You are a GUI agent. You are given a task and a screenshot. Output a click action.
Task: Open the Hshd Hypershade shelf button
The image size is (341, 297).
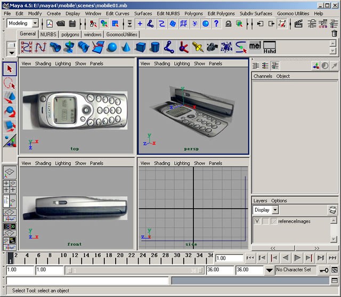click(270, 47)
